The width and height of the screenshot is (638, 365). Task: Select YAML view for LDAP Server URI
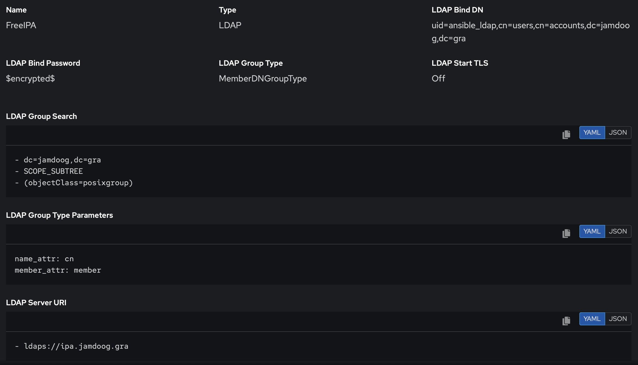(x=592, y=319)
